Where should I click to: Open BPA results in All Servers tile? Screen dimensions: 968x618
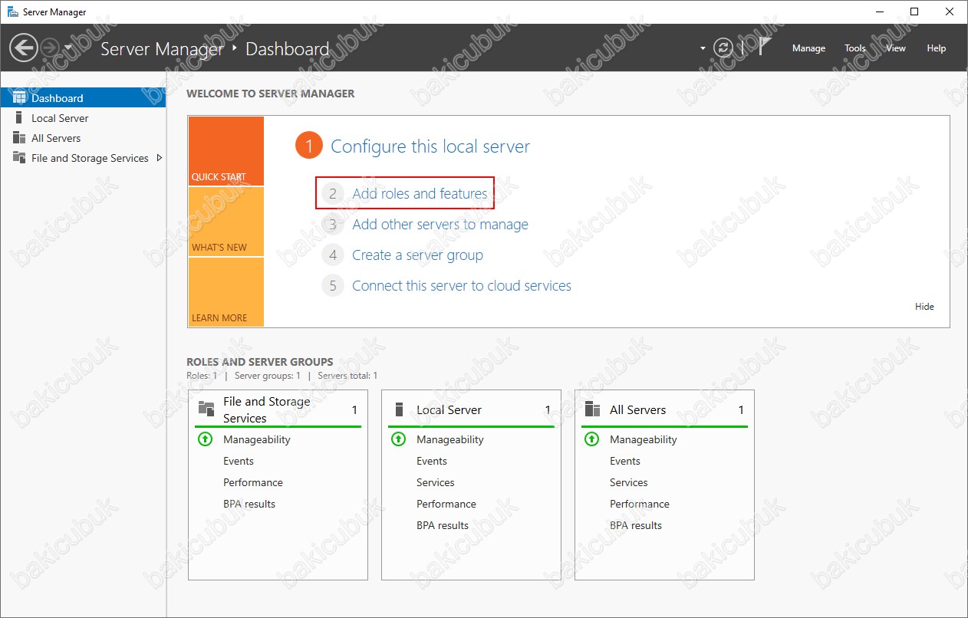635,525
